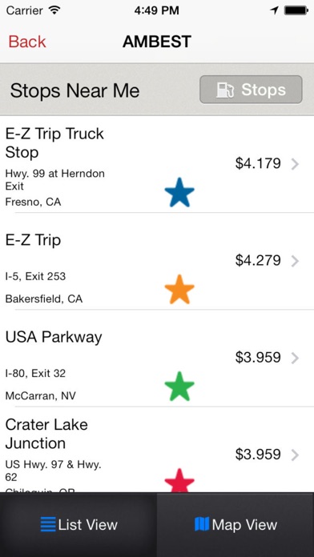Open Crater Lake Junction details chevron
This screenshot has height=557, width=314.
click(x=295, y=455)
